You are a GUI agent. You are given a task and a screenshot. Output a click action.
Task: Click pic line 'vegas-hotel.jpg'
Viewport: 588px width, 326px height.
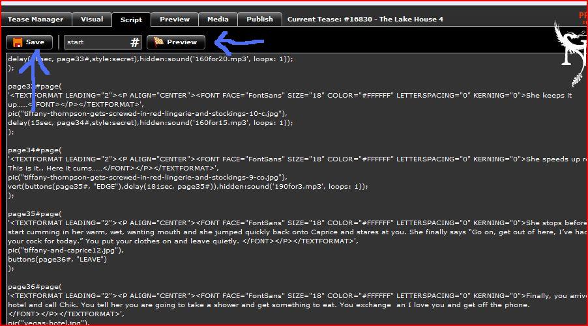click(49, 323)
